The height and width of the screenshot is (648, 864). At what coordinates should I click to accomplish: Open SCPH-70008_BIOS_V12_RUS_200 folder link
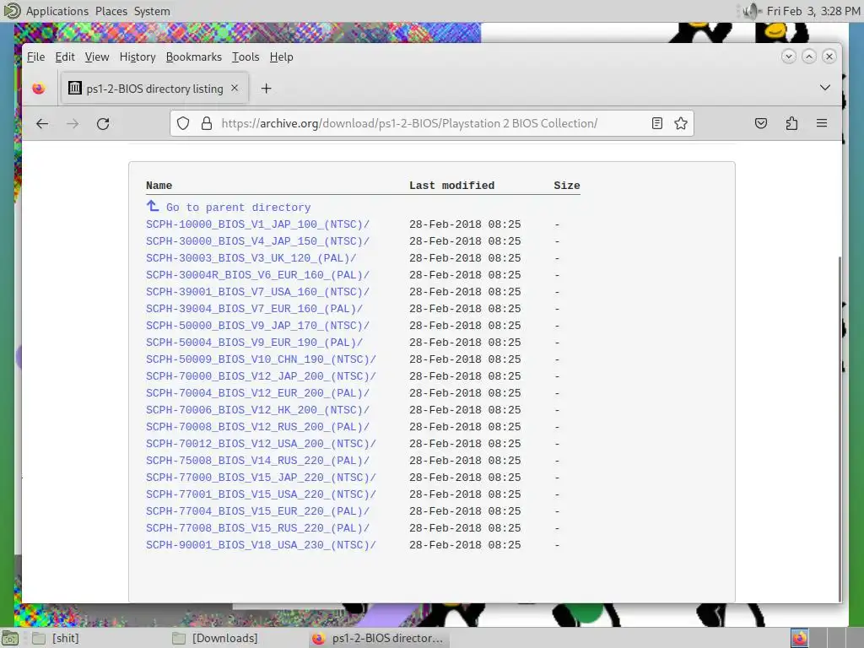coord(258,427)
